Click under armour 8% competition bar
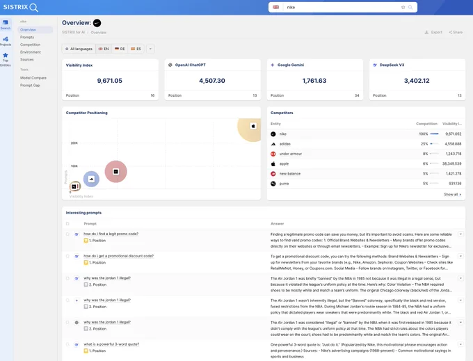 434,154
